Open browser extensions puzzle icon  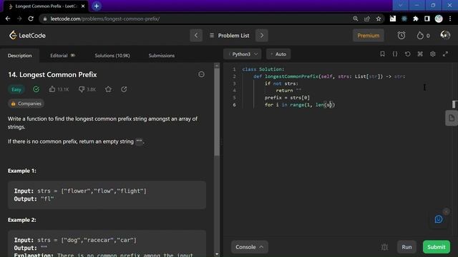click(x=415, y=19)
